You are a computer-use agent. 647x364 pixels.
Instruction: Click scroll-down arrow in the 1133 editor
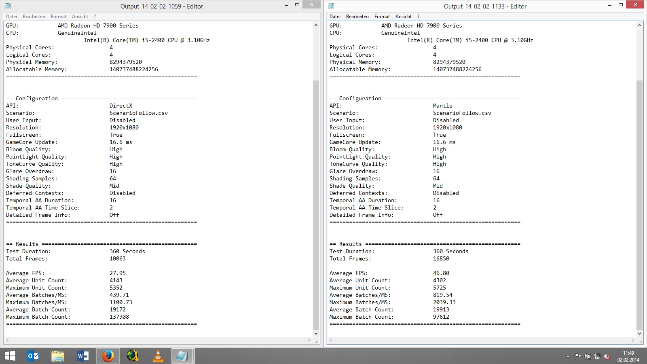pos(640,334)
